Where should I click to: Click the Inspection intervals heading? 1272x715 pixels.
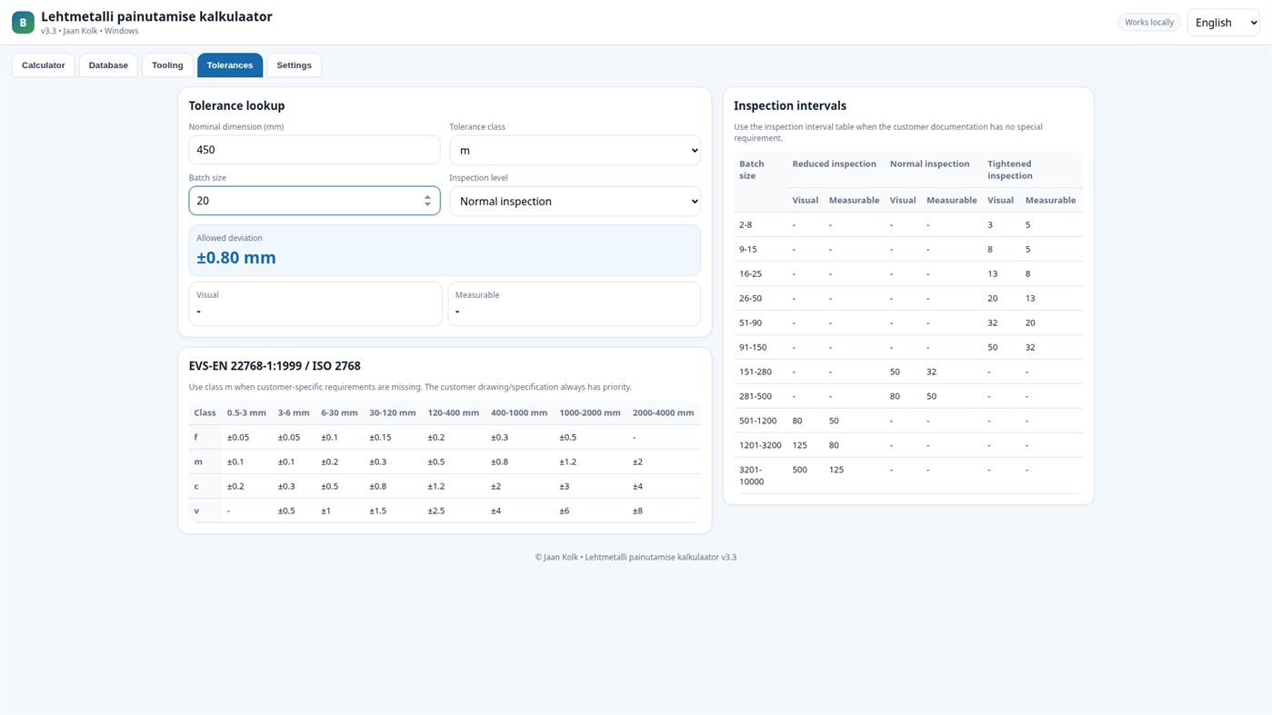pyautogui.click(x=790, y=105)
